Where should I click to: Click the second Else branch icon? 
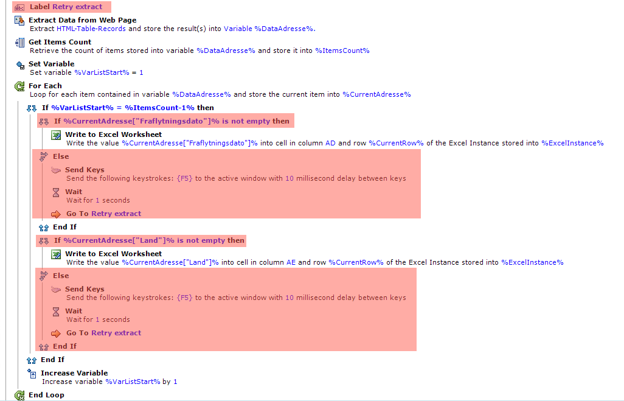[x=44, y=276]
